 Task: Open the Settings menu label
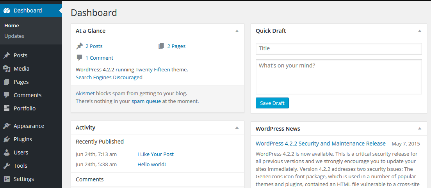[x=24, y=179]
